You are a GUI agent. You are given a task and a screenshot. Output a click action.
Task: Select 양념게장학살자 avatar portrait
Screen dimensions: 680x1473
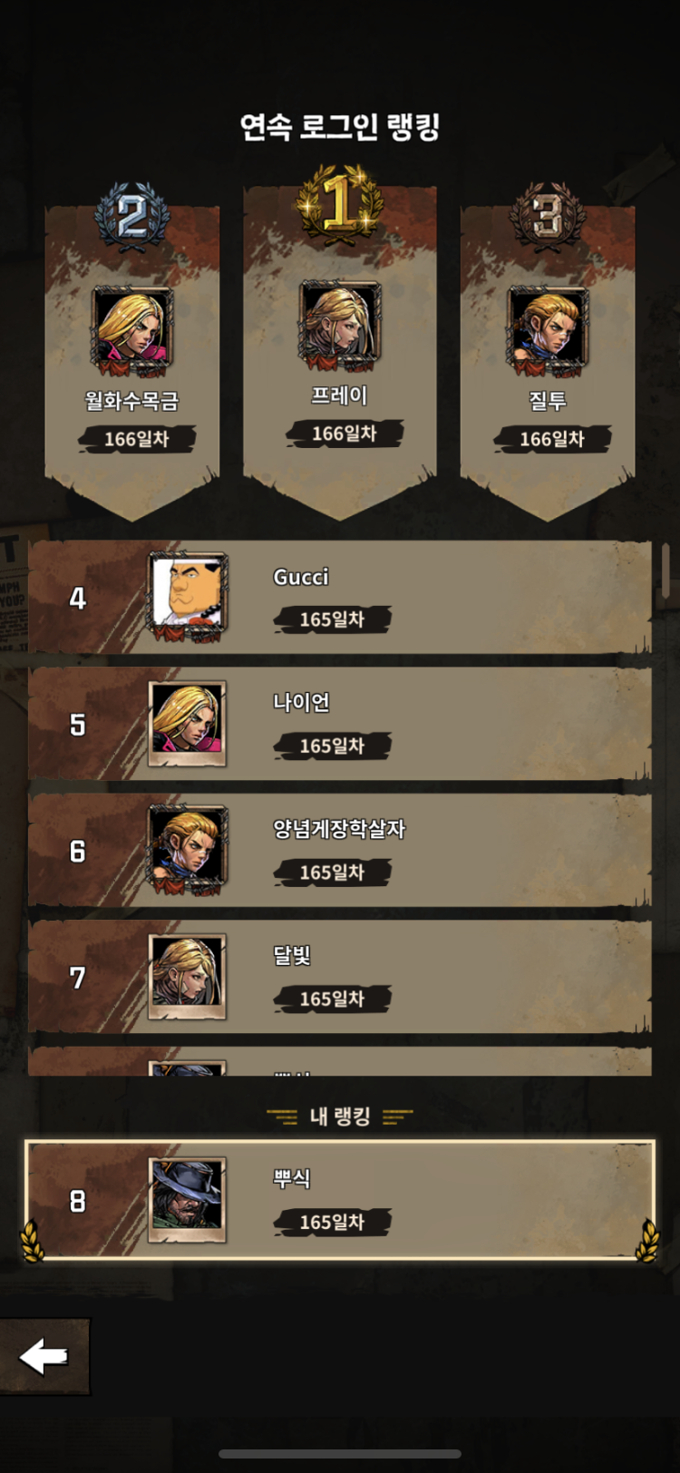point(188,850)
